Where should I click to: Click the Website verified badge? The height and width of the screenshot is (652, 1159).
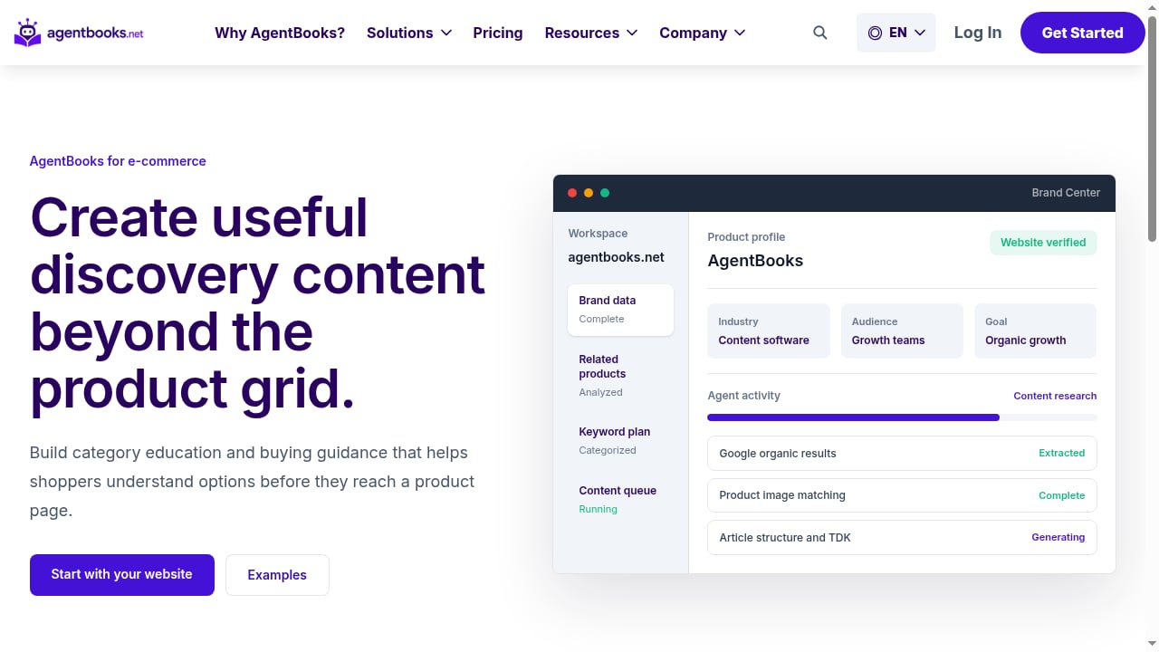tap(1043, 243)
